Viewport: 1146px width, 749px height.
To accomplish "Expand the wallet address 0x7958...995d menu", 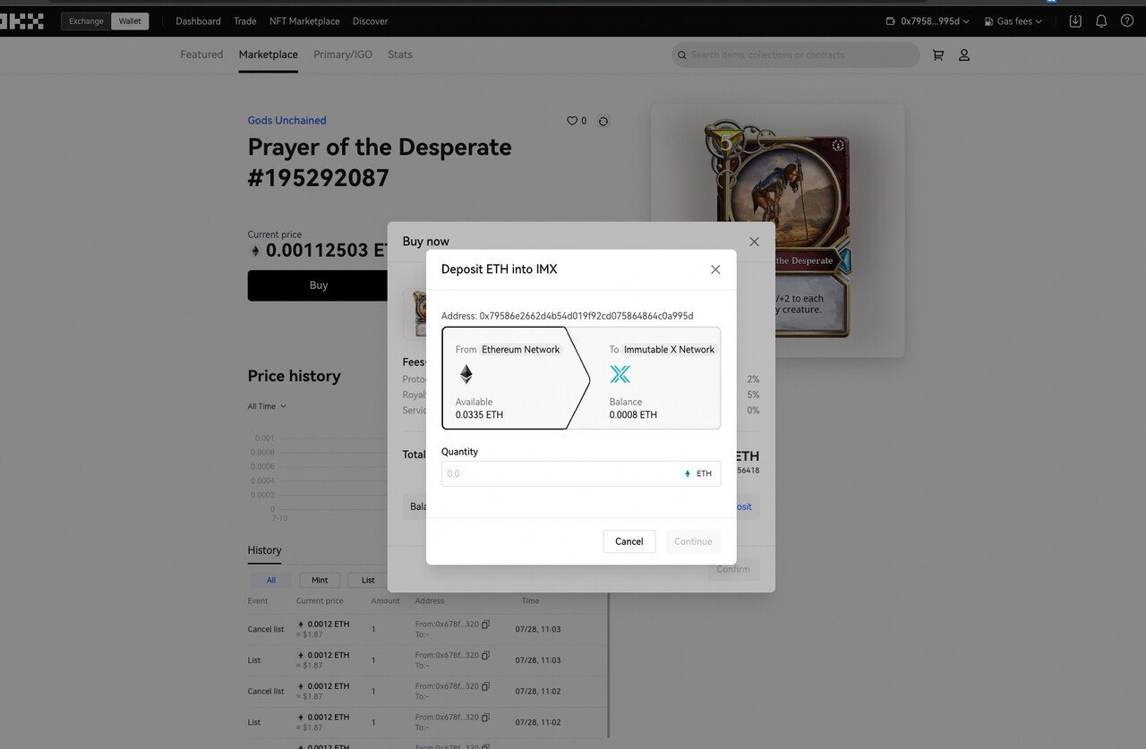I will click(928, 21).
